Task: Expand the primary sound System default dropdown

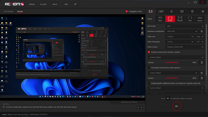Action: pos(176,57)
